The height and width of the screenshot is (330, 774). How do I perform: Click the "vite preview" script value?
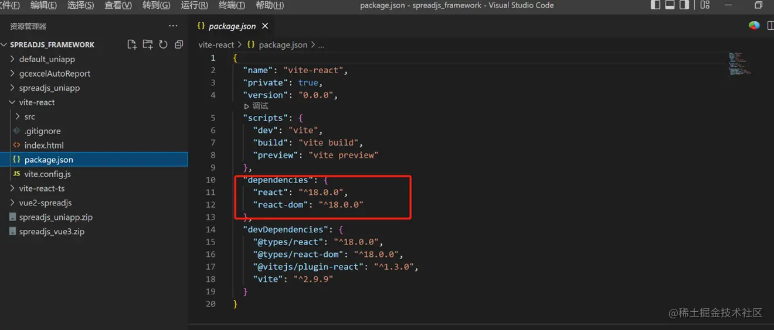coord(343,155)
